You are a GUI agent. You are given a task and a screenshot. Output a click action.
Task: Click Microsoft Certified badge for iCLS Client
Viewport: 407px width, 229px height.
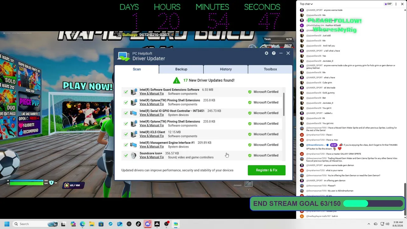[x=263, y=134]
